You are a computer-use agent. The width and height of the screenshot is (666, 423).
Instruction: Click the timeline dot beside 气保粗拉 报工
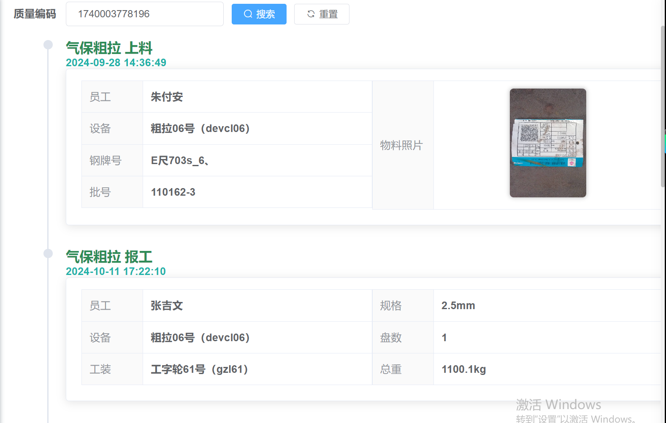(x=48, y=253)
